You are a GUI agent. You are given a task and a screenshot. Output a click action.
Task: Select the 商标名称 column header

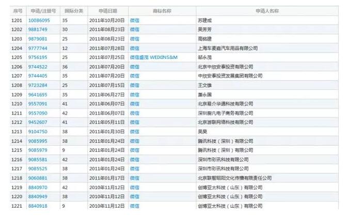(x=162, y=11)
